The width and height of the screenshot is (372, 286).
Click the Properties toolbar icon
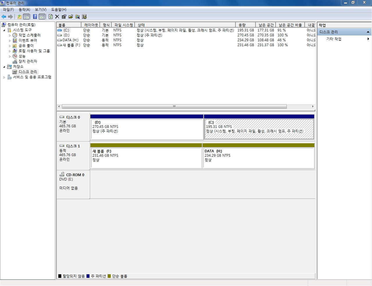[x=64, y=17]
